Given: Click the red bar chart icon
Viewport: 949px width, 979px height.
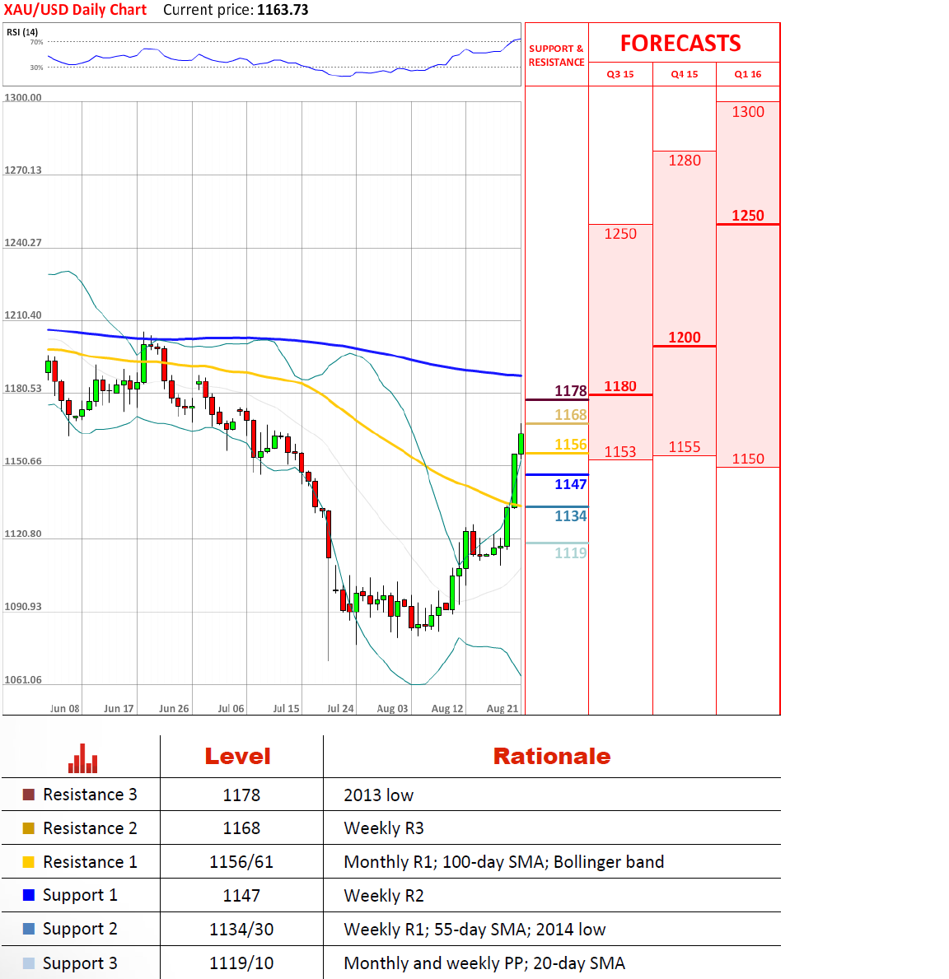Looking at the screenshot, I should pyautogui.click(x=82, y=759).
